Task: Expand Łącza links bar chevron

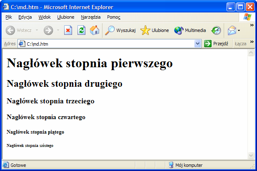Action: coord(252,42)
